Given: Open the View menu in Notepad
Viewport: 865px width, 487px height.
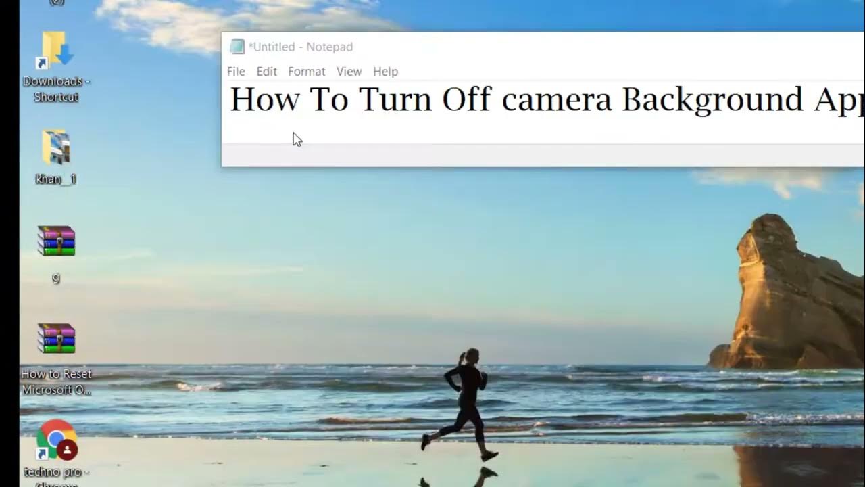Looking at the screenshot, I should coord(349,71).
